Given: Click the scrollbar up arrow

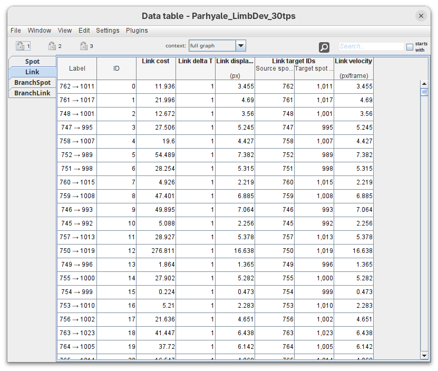Looking at the screenshot, I should click(424, 84).
